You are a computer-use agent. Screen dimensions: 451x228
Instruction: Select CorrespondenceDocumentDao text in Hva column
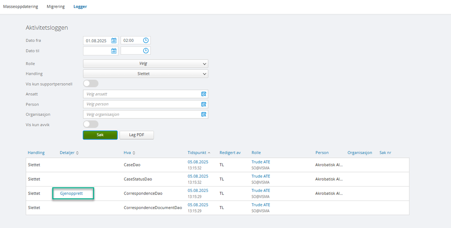coord(153,208)
